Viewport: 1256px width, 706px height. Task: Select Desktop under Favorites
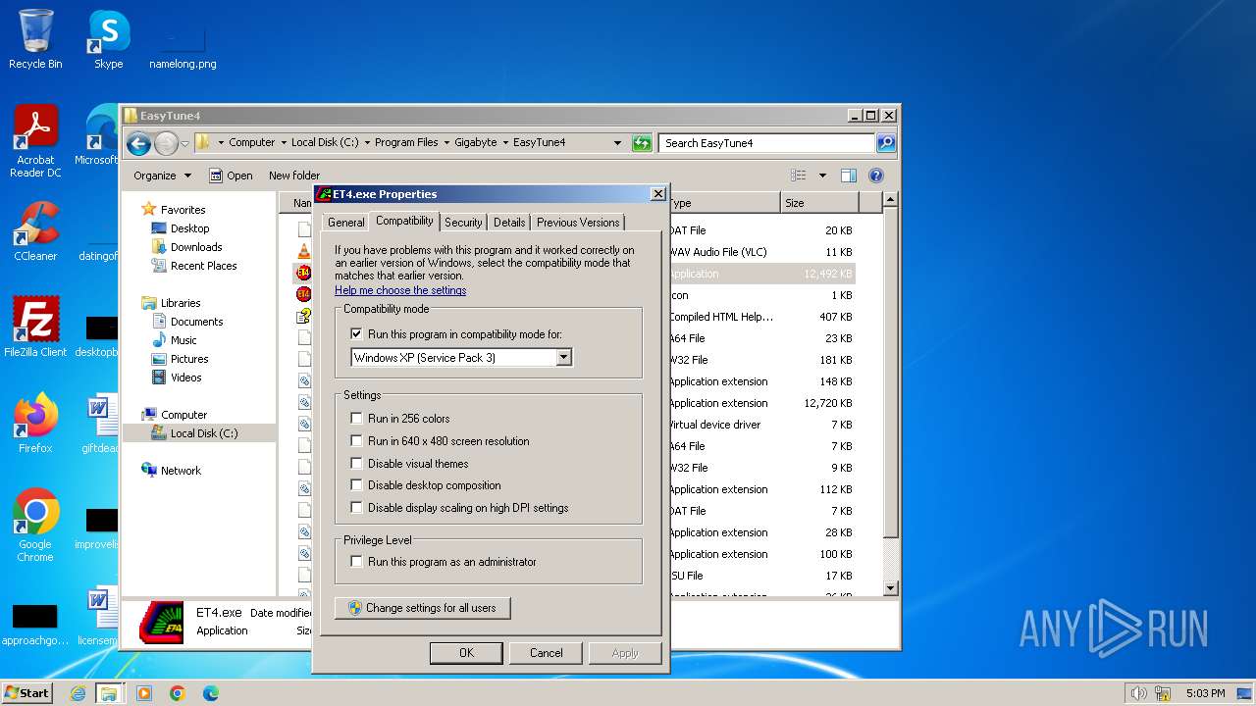pyautogui.click(x=189, y=228)
